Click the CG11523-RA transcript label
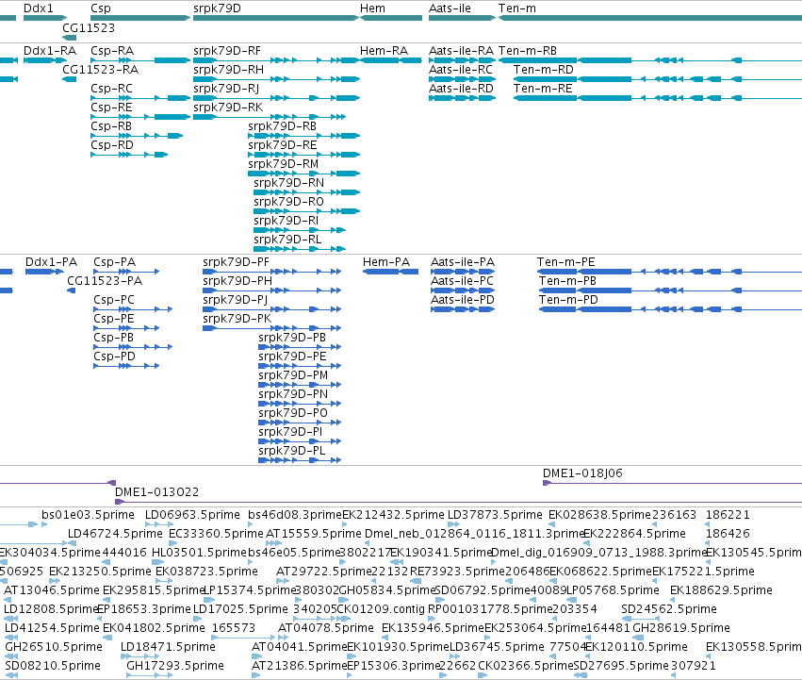802x680 pixels. pyautogui.click(x=100, y=70)
